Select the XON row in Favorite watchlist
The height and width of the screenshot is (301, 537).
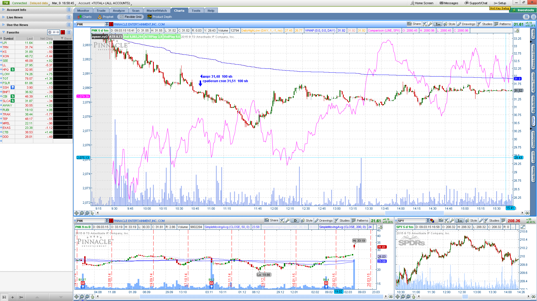pos(36,56)
